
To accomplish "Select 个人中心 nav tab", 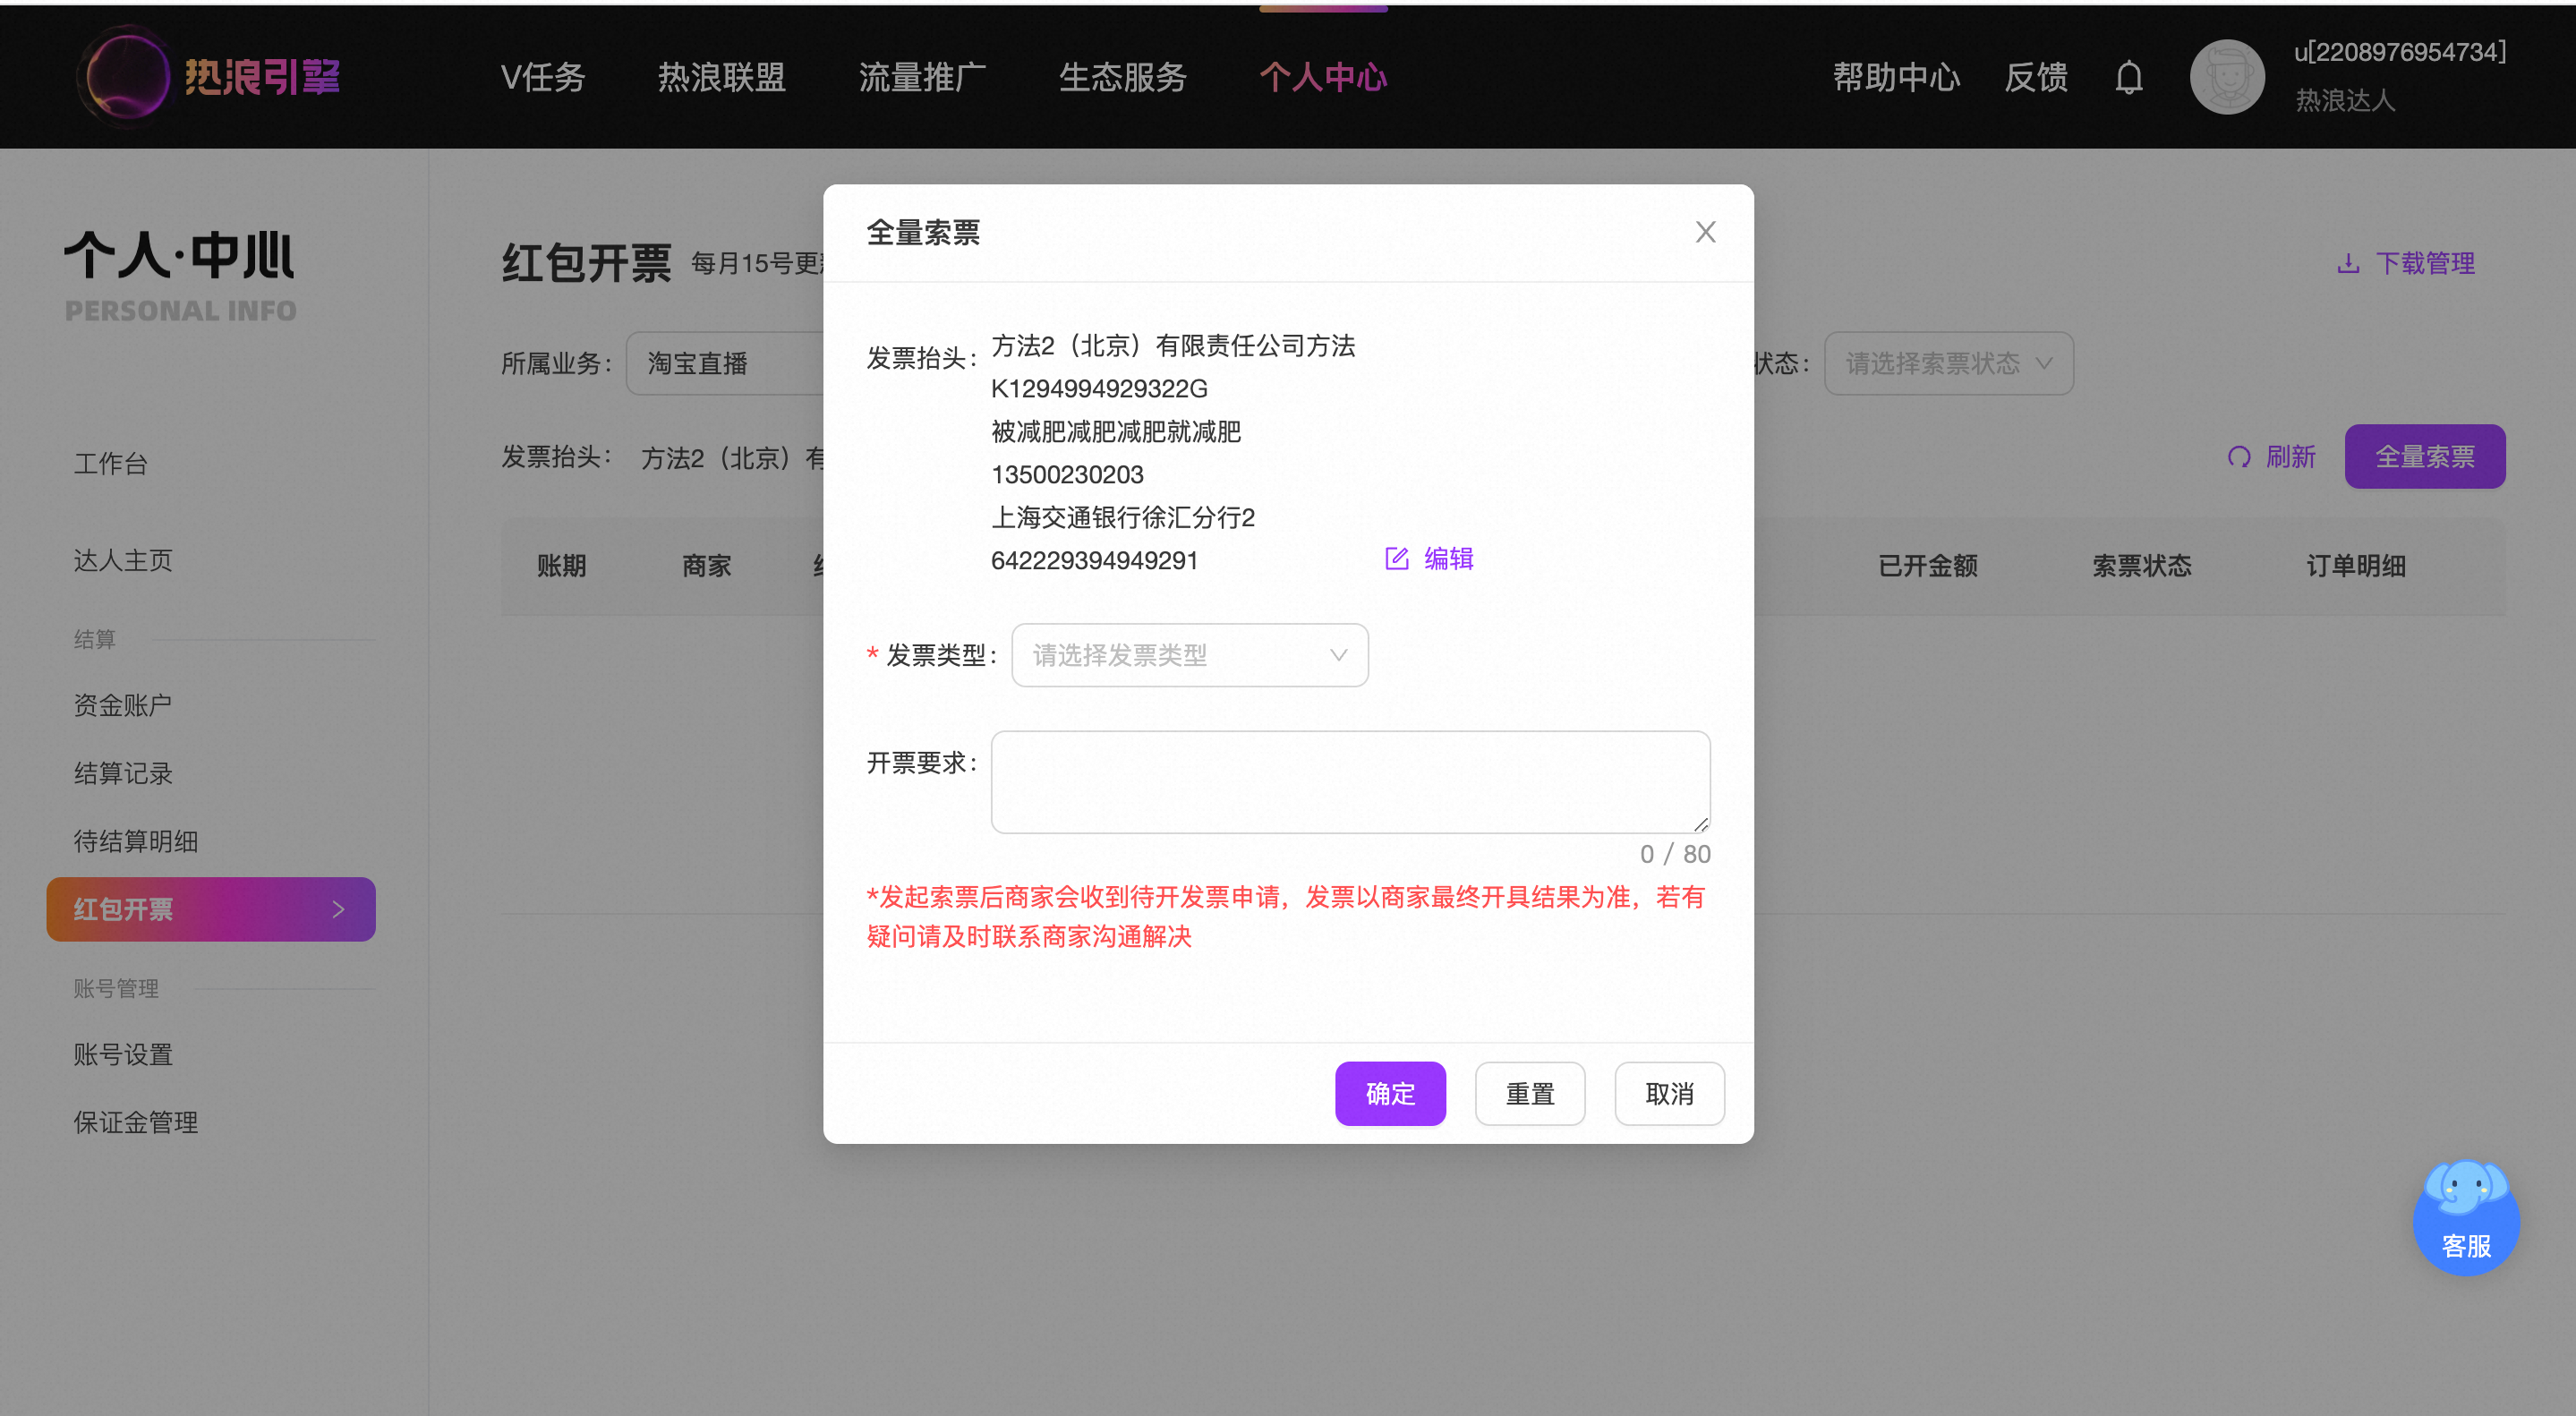I will [1323, 77].
